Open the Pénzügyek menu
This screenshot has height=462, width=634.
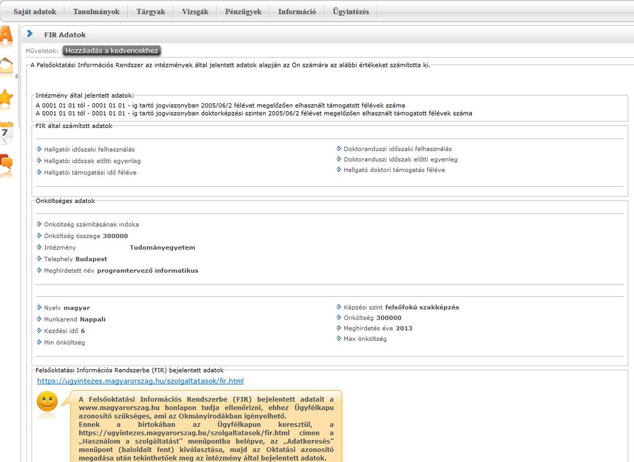click(x=243, y=12)
